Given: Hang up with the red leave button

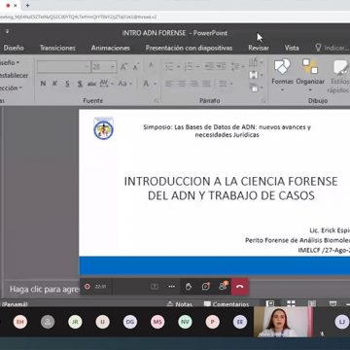Looking at the screenshot, I should 240,287.
